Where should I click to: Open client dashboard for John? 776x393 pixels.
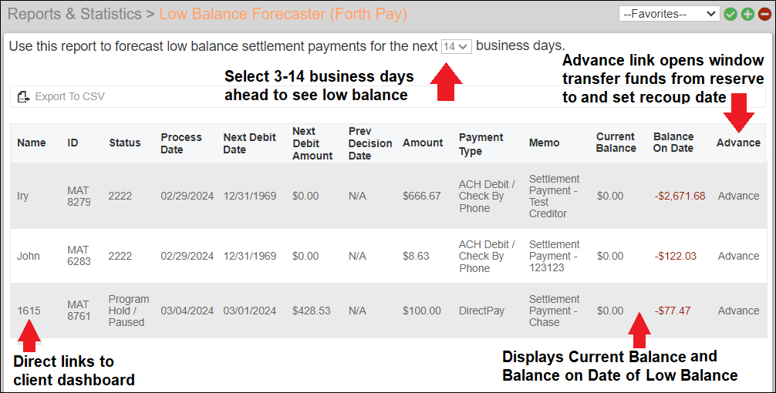point(29,256)
